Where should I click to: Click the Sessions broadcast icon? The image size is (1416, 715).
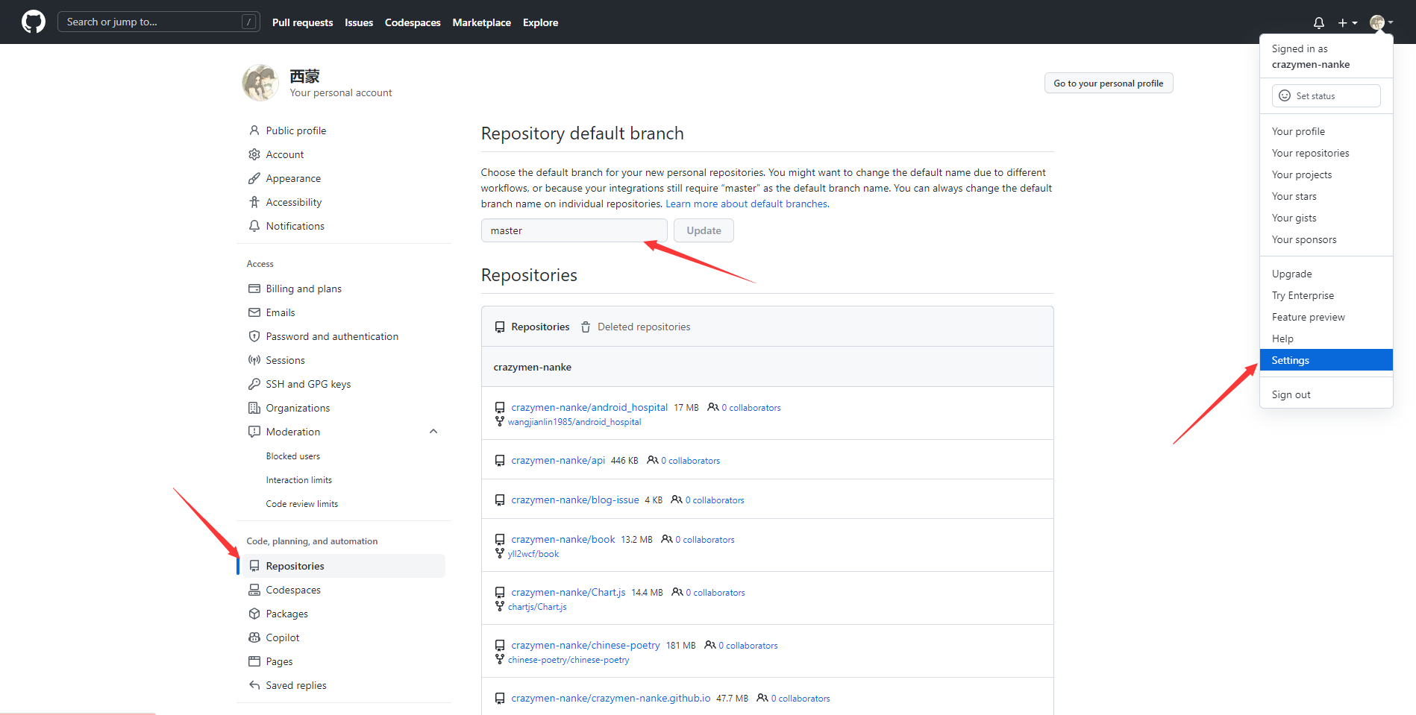click(x=254, y=360)
